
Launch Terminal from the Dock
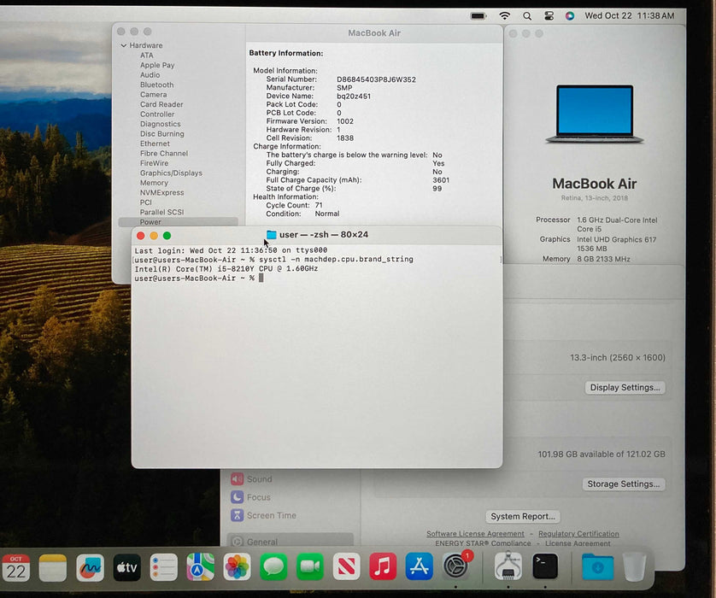tap(545, 566)
